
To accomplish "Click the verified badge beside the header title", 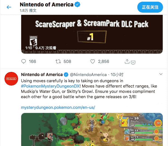I will click(77, 4).
